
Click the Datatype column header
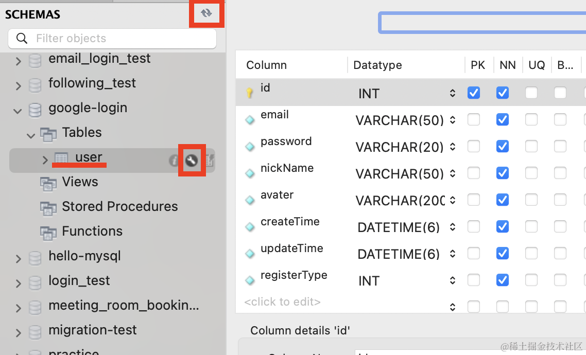point(377,65)
